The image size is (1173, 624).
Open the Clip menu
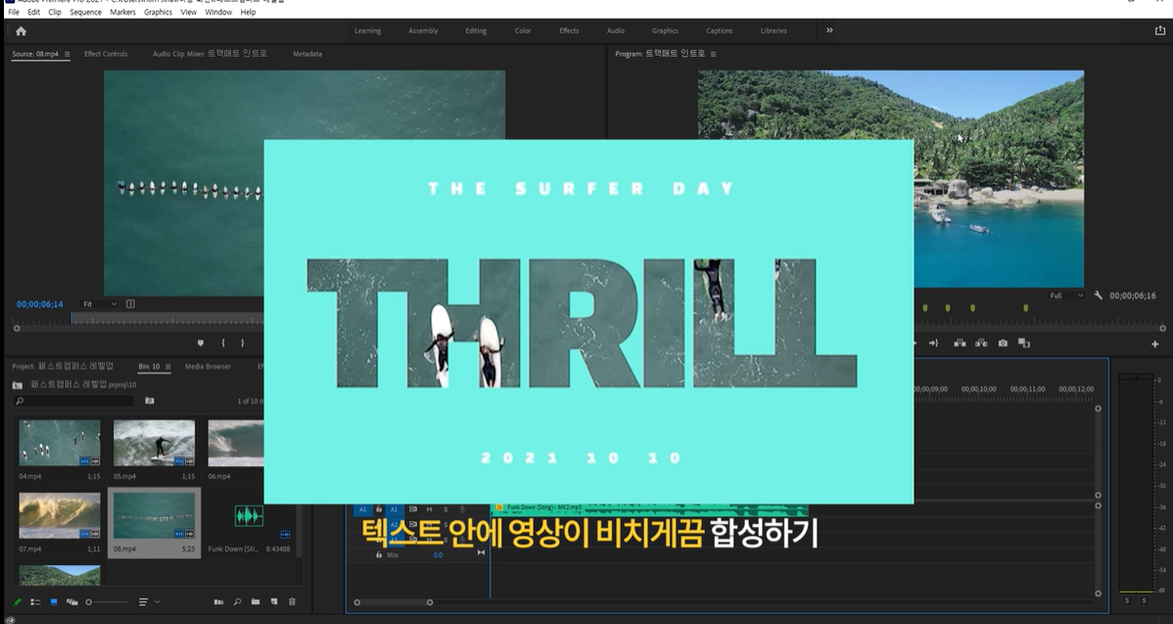pyautogui.click(x=55, y=12)
